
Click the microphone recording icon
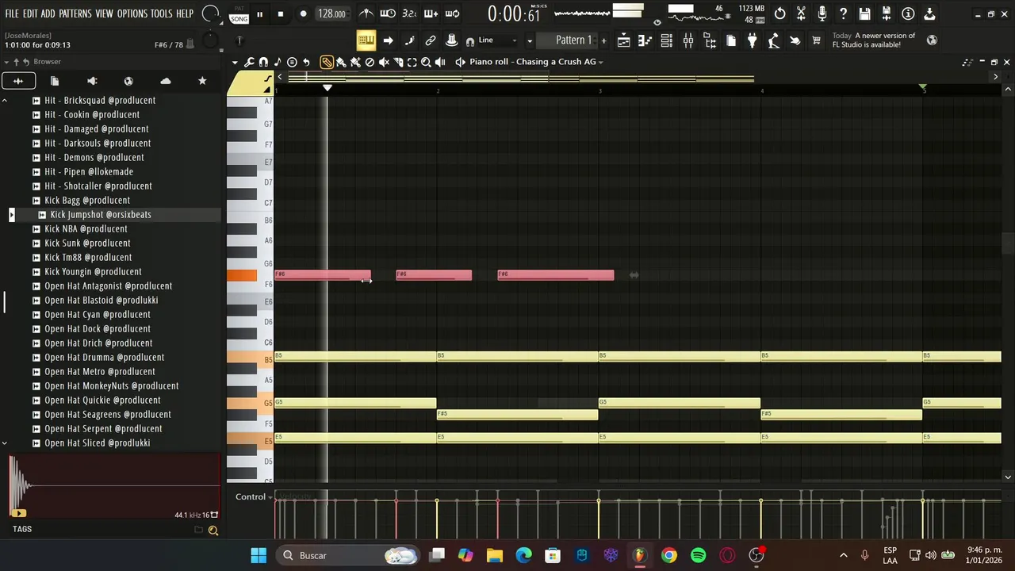tap(822, 13)
